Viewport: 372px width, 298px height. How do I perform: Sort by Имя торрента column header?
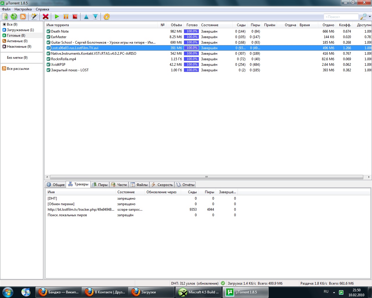(x=101, y=25)
